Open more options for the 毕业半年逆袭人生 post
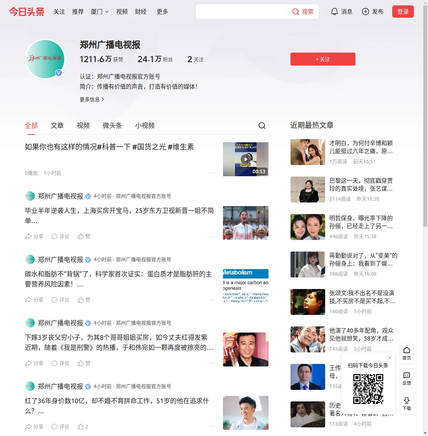The image size is (428, 436). pyautogui.click(x=212, y=236)
